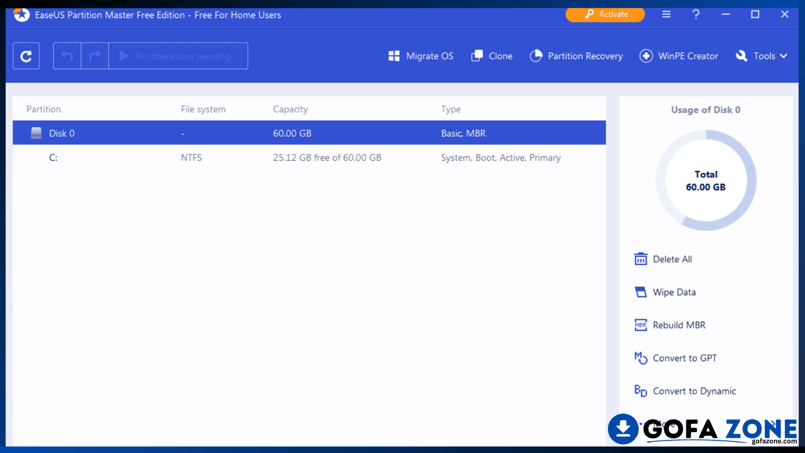
Task: Close the EaseUS Partition Master window
Action: pyautogui.click(x=784, y=14)
